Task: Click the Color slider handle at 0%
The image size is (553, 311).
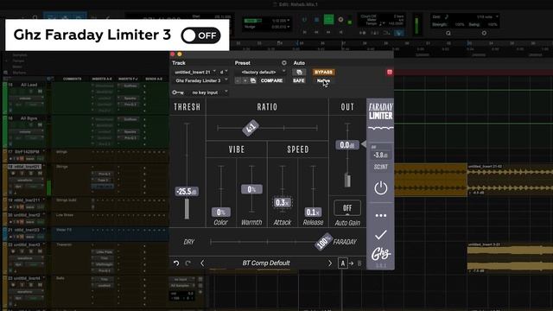Action: 221,212
